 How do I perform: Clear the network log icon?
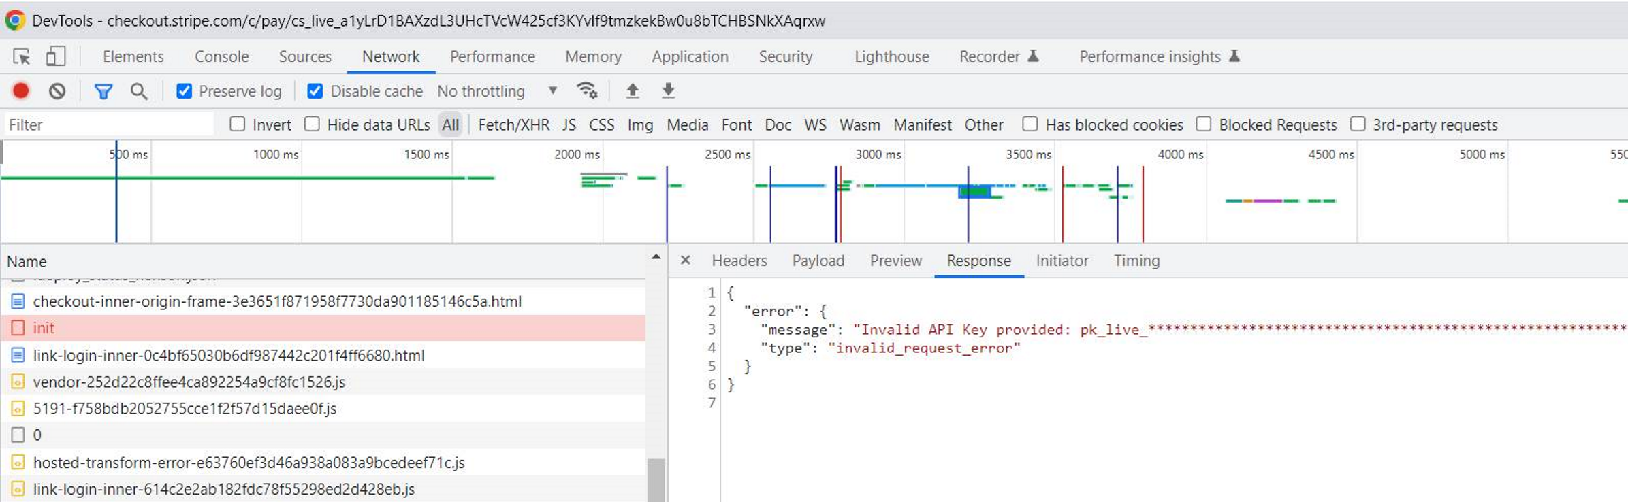pyautogui.click(x=57, y=90)
